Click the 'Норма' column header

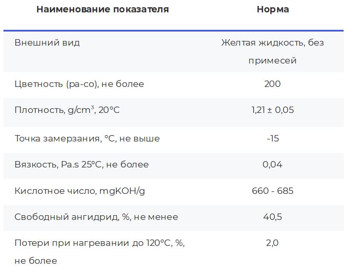(273, 9)
